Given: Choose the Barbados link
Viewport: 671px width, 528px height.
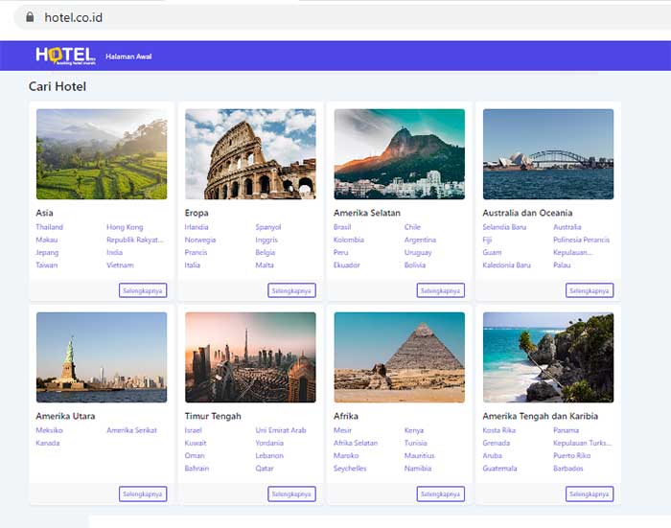Looking at the screenshot, I should (x=567, y=468).
